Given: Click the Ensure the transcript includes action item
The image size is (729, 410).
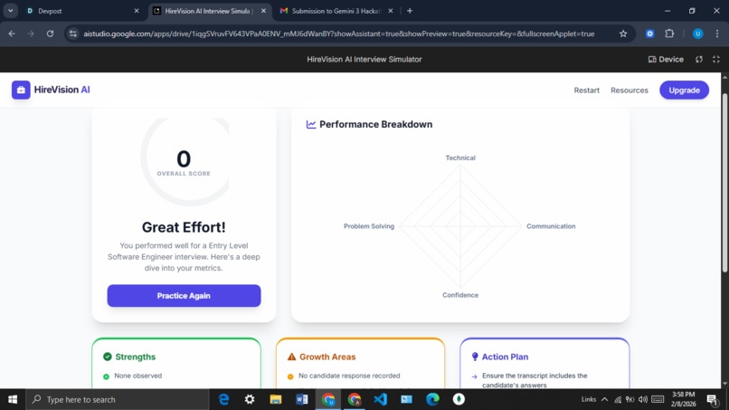Looking at the screenshot, I should pyautogui.click(x=535, y=380).
